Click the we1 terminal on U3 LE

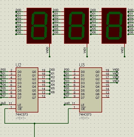[64, 105]
